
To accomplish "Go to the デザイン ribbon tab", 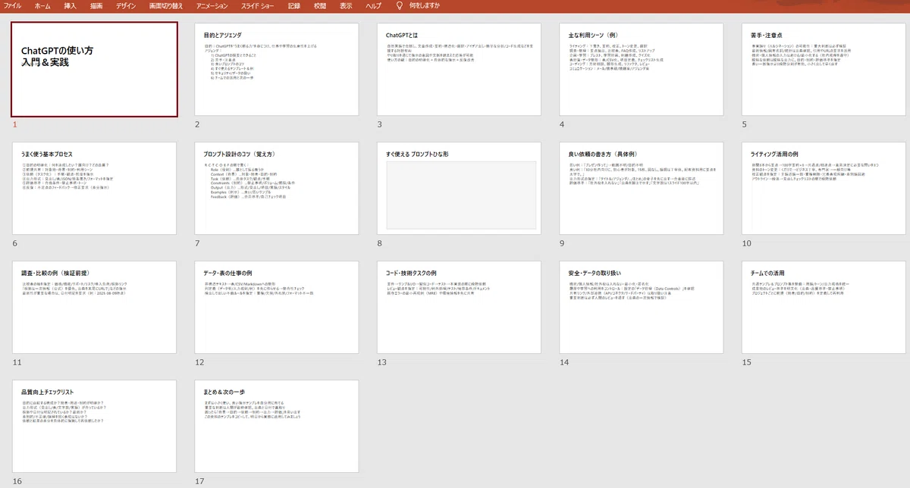I will (x=126, y=5).
